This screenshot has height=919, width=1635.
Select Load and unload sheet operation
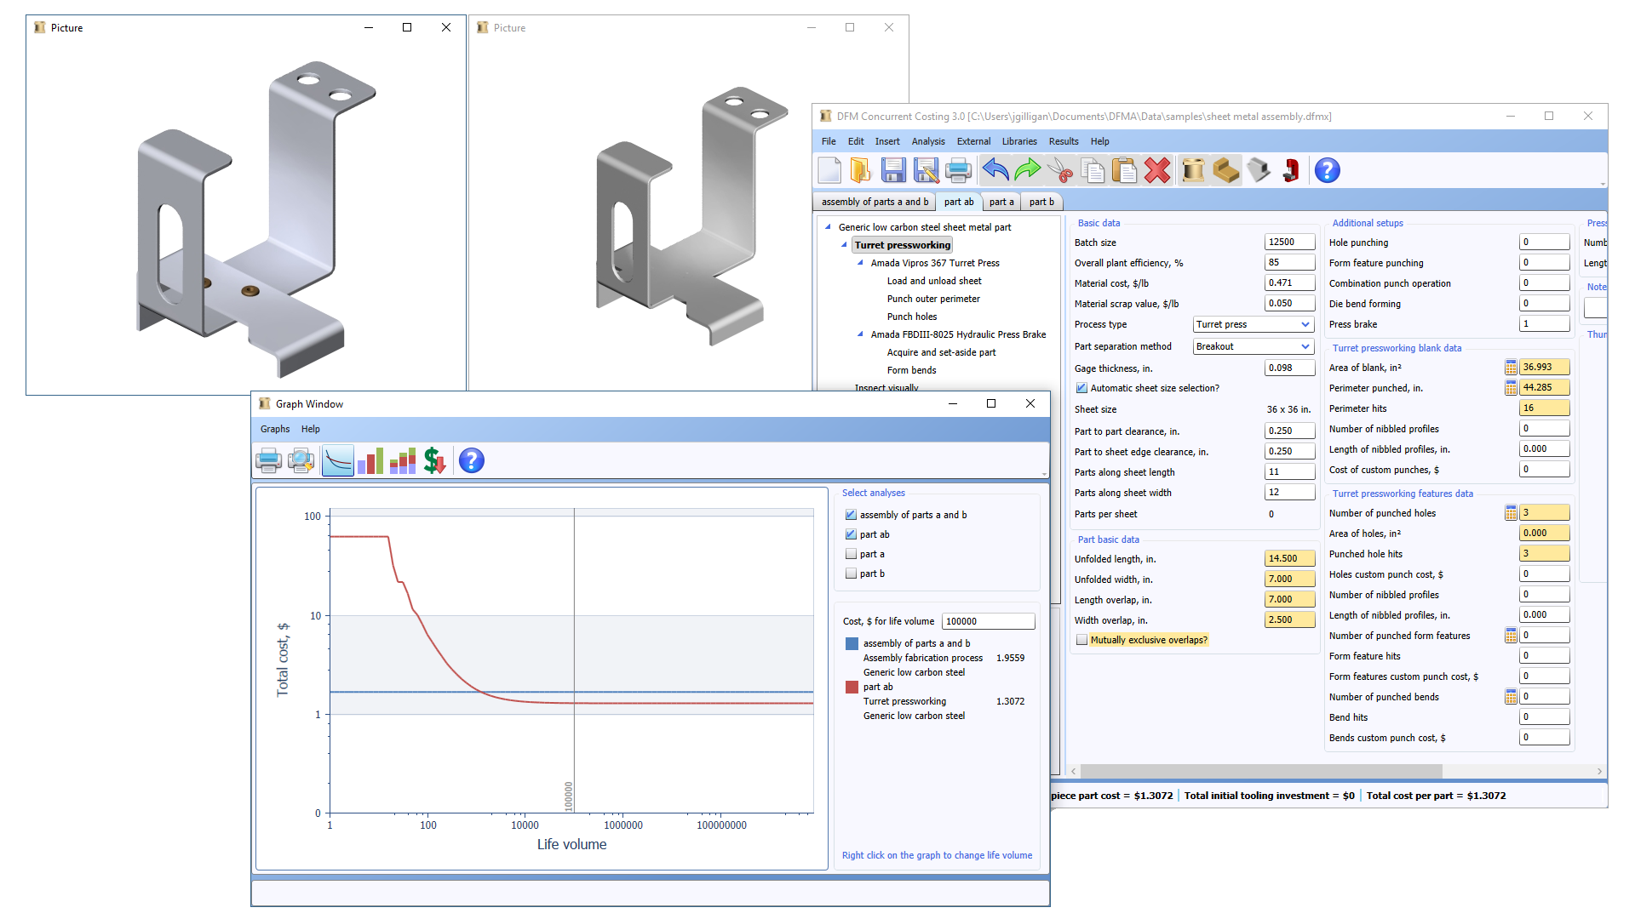coord(934,281)
